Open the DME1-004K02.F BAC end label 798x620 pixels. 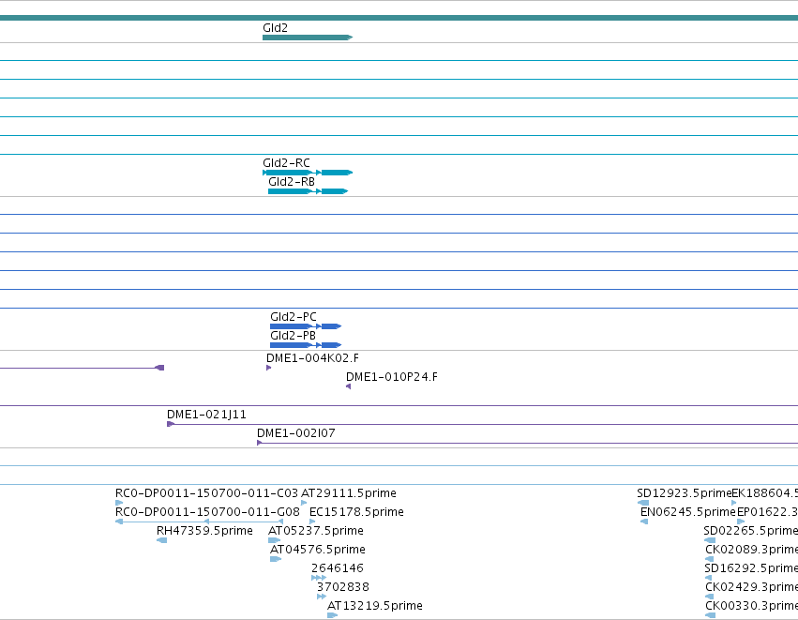312,358
